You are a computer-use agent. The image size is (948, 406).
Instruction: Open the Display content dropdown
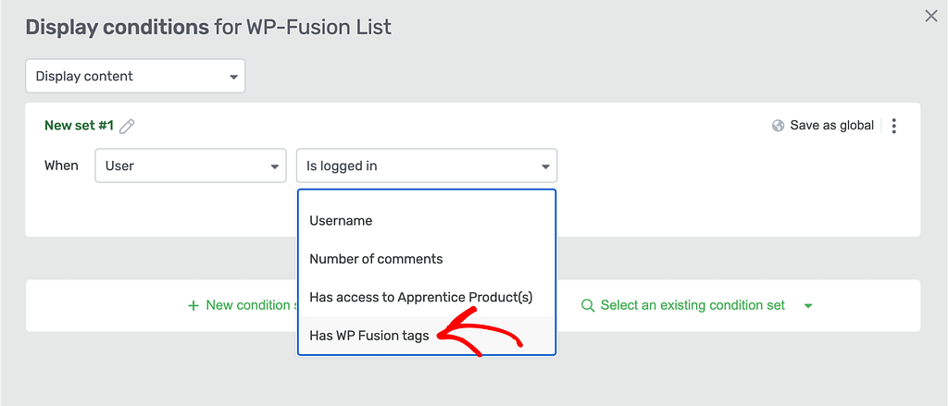pyautogui.click(x=135, y=76)
